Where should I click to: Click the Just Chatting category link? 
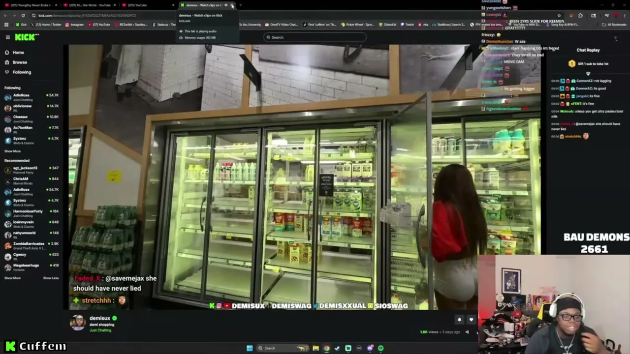(100, 330)
